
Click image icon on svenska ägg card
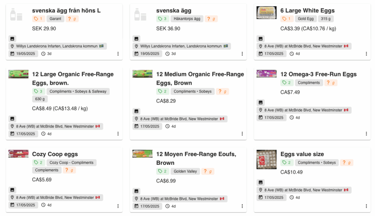136,39
